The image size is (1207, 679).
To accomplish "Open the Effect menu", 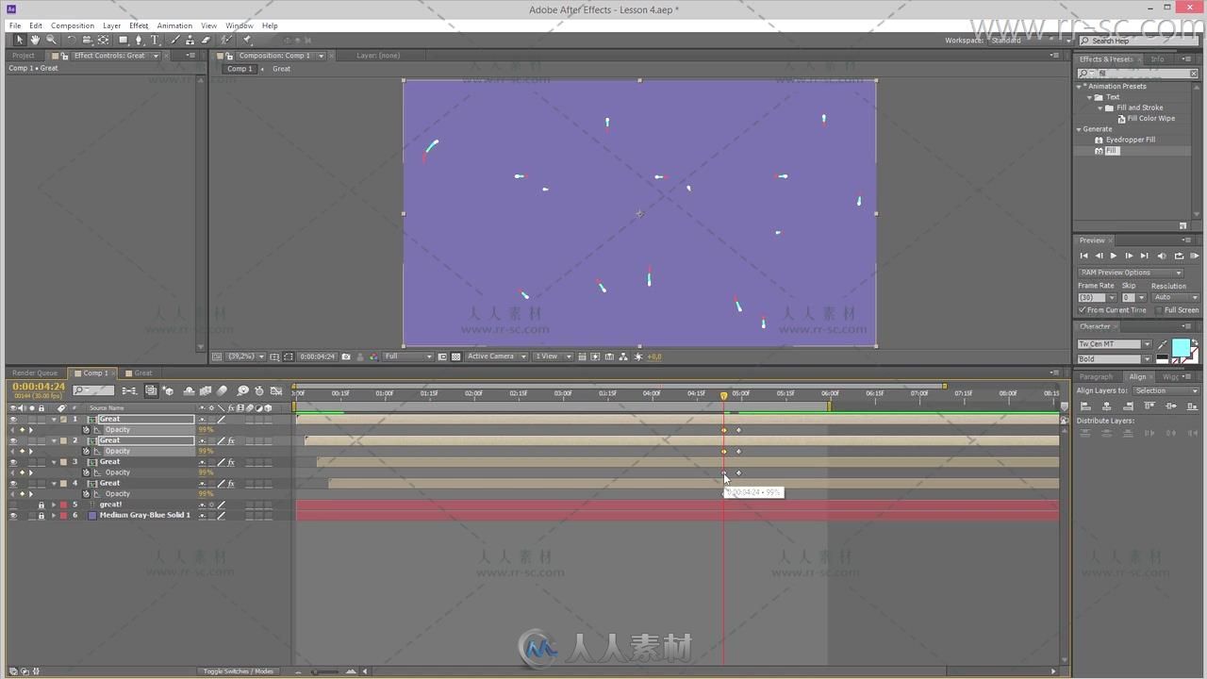I will point(139,25).
